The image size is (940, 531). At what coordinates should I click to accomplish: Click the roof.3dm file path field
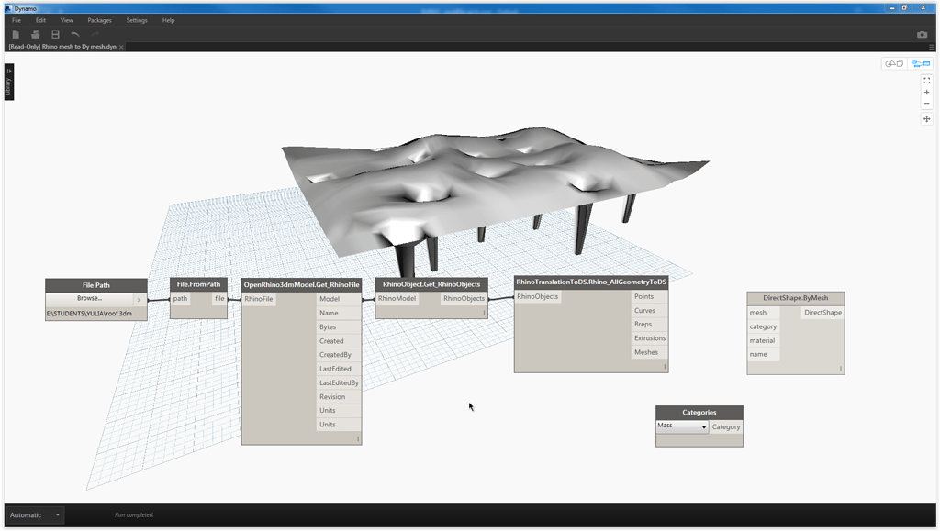pyautogui.click(x=89, y=314)
